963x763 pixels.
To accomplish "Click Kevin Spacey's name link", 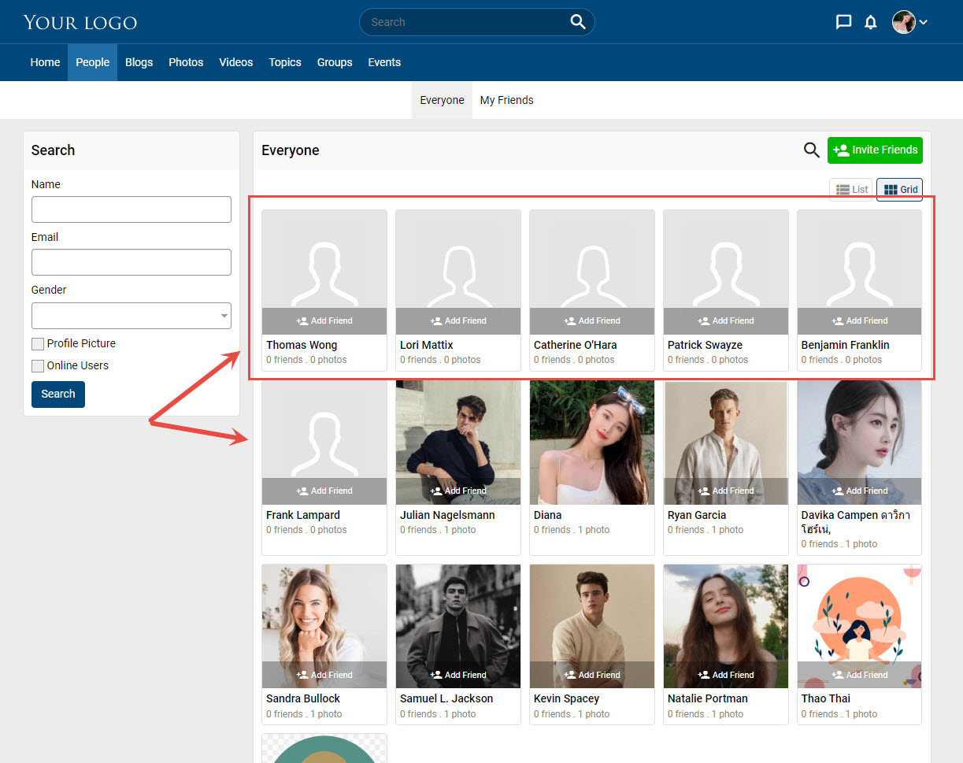I will 567,698.
